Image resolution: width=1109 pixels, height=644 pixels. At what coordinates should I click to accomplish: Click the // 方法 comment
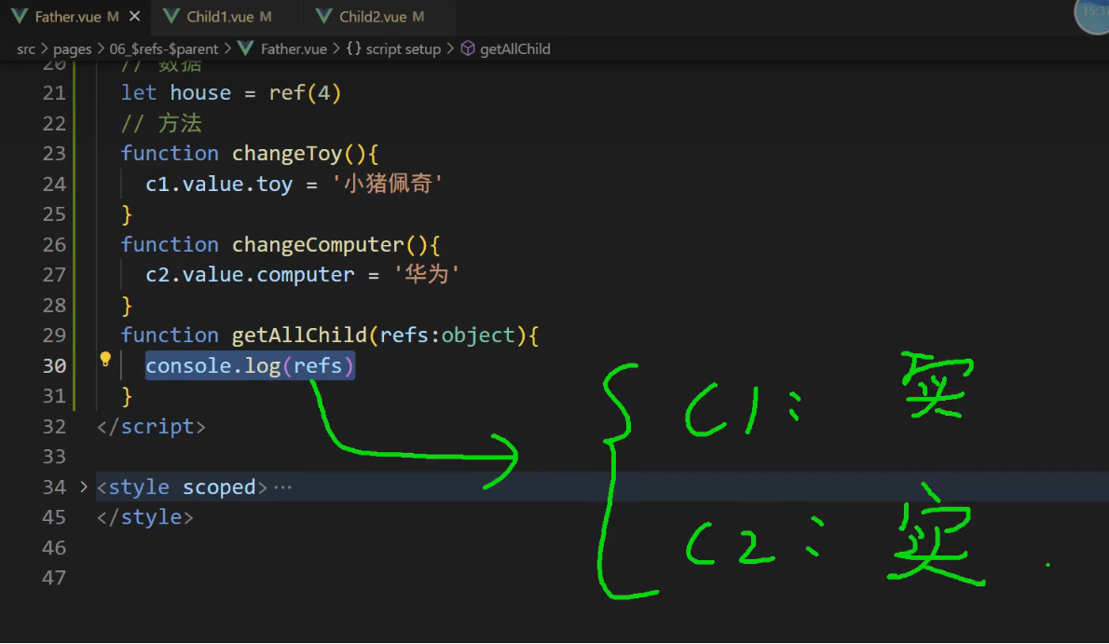click(161, 124)
